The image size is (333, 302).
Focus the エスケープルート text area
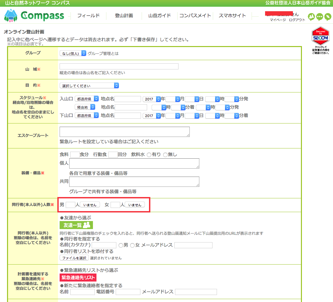125,132
